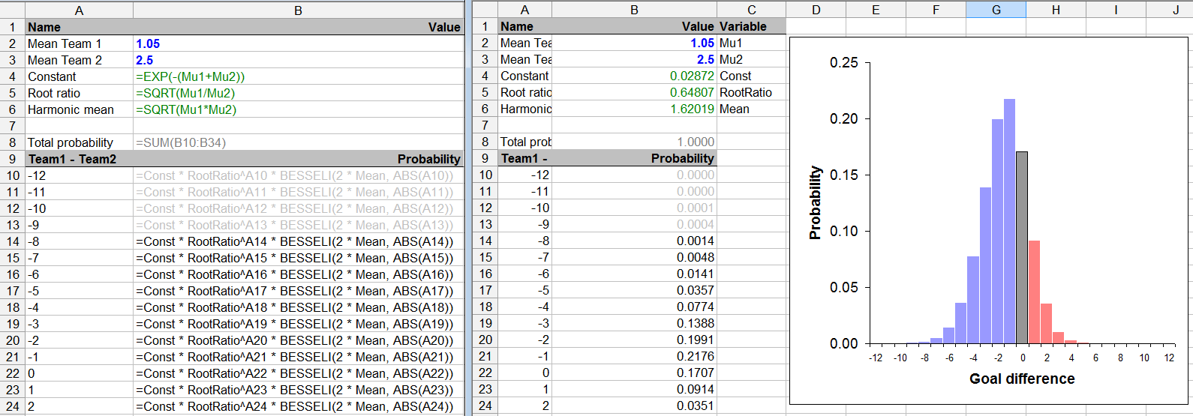This screenshot has height=416, width=1193.
Task: Select probability value 0.1388
Action: [x=634, y=323]
